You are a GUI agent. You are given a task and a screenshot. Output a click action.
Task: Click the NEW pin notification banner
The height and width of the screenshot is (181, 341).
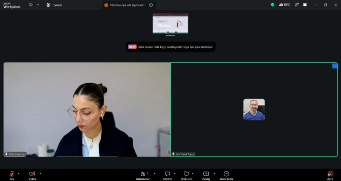tap(170, 47)
